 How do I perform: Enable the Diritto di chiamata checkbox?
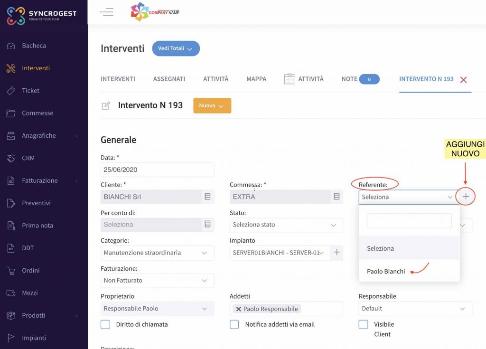pos(105,324)
